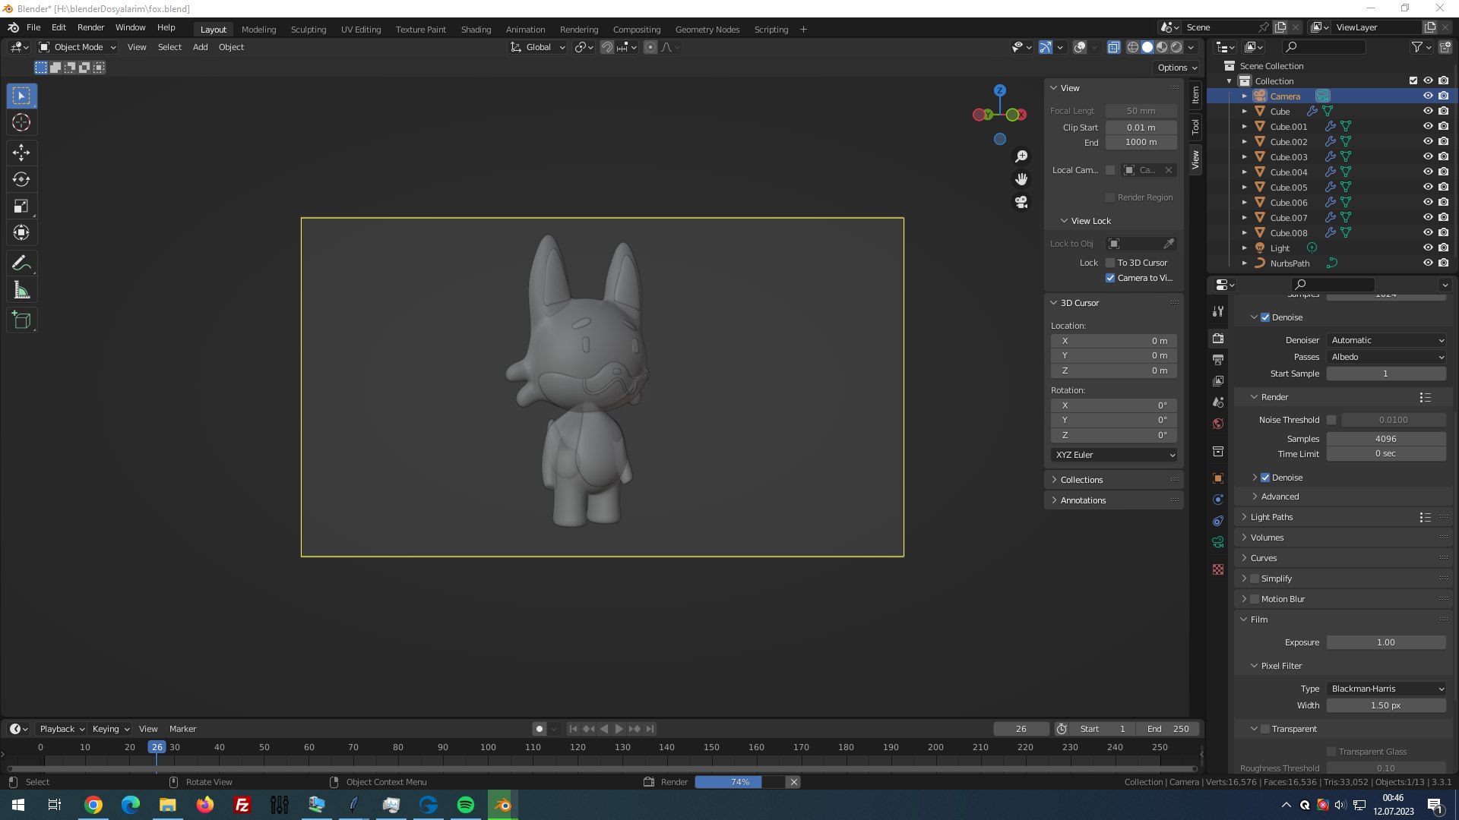Select the Annotate tool

pyautogui.click(x=21, y=263)
